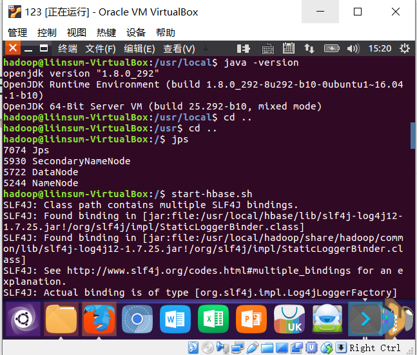Click the '5244 NameNode' line

click(41, 183)
